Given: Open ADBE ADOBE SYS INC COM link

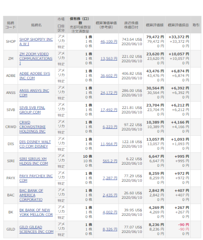Looking at the screenshot, I should [35, 76].
